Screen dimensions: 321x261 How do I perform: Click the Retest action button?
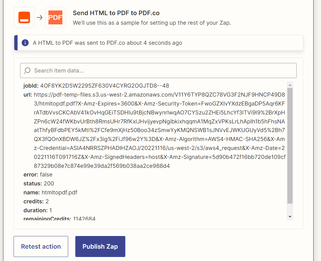[41, 246]
